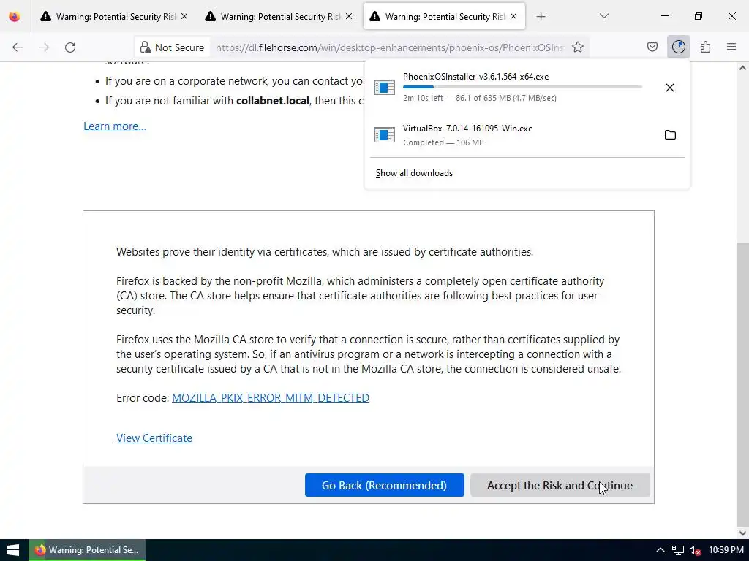The image size is (749, 561).
Task: Go back with the back arrow
Action: [x=18, y=47]
